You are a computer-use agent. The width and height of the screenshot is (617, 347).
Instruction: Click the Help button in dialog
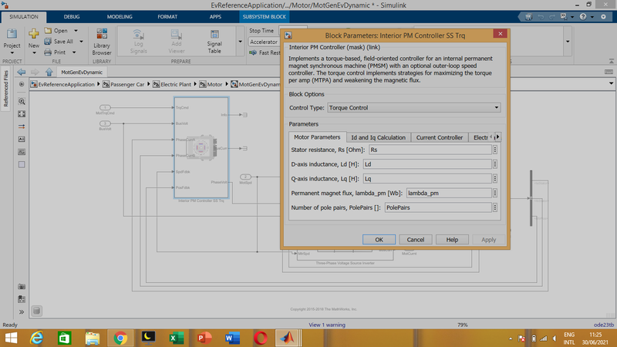point(452,240)
